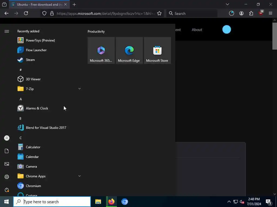This screenshot has height=207, width=277.
Task: Click the blue profile circle on page
Action: 227,29
